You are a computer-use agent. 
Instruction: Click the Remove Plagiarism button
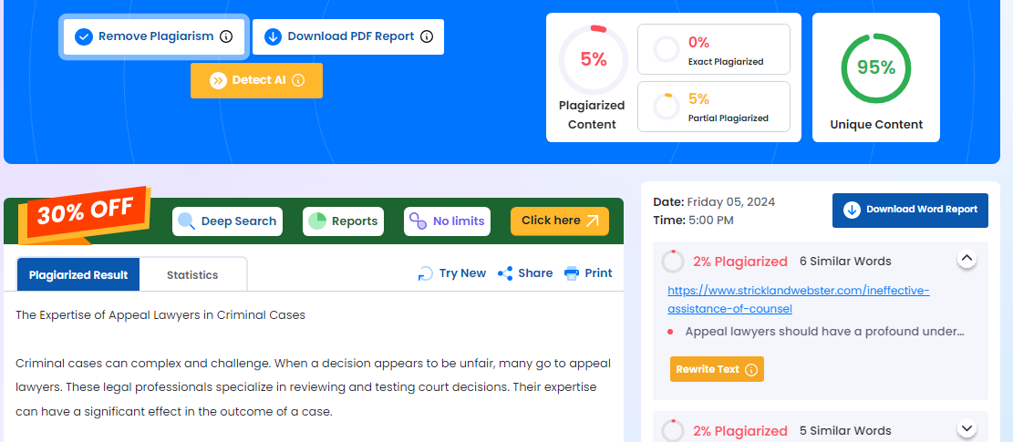pyautogui.click(x=153, y=36)
